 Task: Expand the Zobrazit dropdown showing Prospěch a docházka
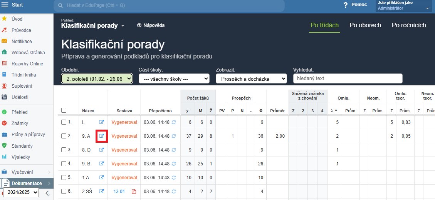coord(251,78)
